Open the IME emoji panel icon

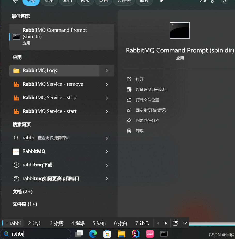tap(175, 223)
